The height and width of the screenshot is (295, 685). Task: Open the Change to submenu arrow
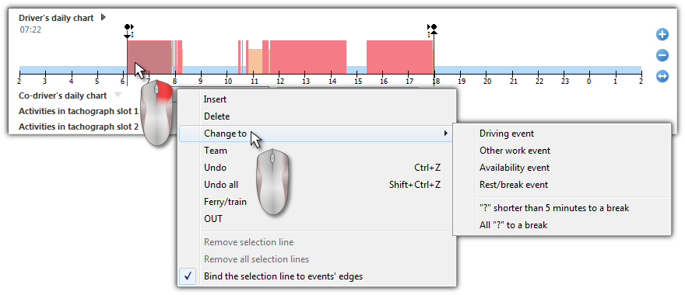tap(446, 134)
